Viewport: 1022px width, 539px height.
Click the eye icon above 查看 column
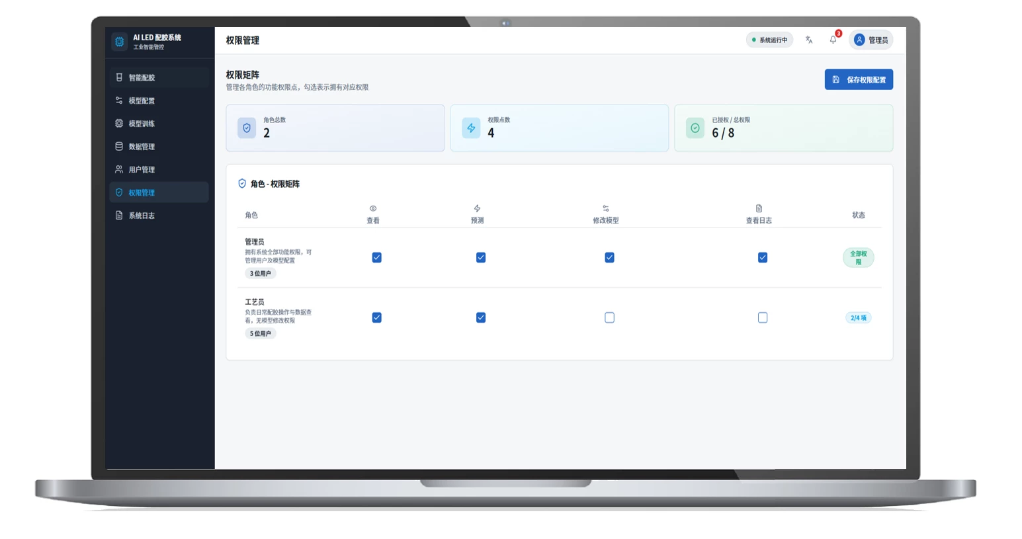coord(373,208)
